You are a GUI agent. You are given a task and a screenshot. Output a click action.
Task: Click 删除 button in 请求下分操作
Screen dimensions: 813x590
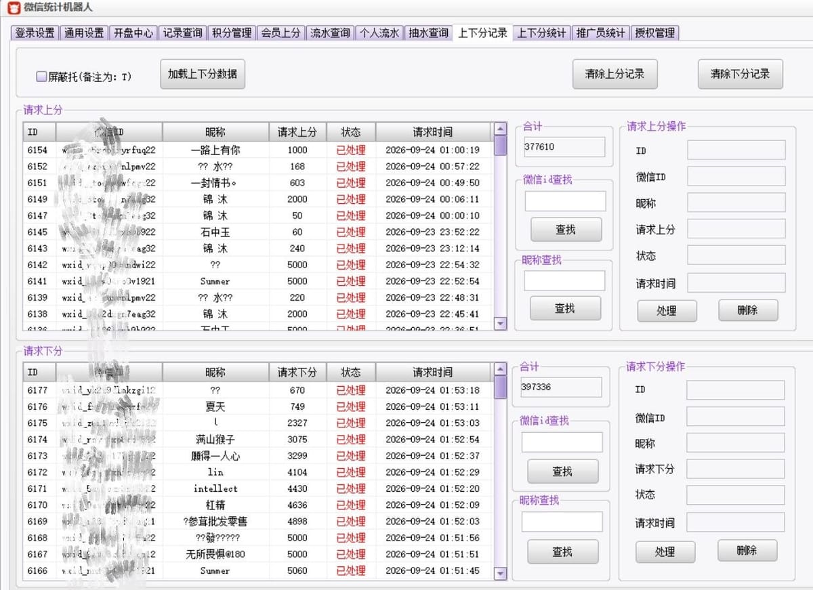(x=747, y=551)
